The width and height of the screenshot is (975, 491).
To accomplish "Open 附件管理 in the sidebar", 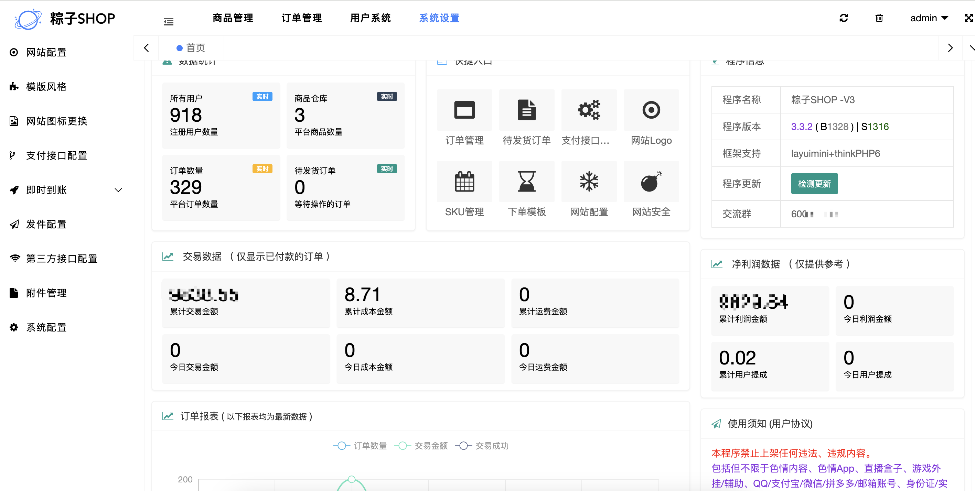I will (x=46, y=293).
